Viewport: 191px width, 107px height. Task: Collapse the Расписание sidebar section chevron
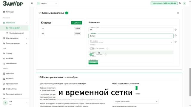pos(27,23)
